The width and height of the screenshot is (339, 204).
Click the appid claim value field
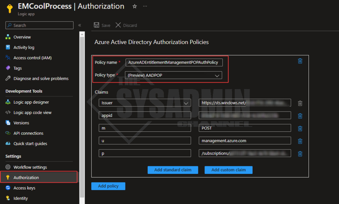(x=245, y=115)
